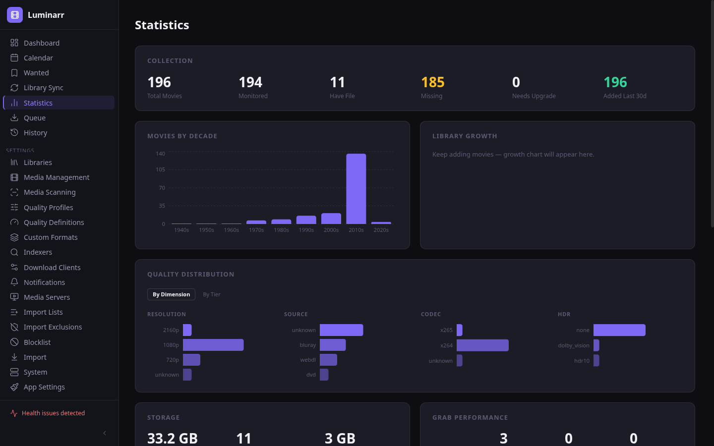
Task: Select the By Dimension view
Action: [x=171, y=294]
